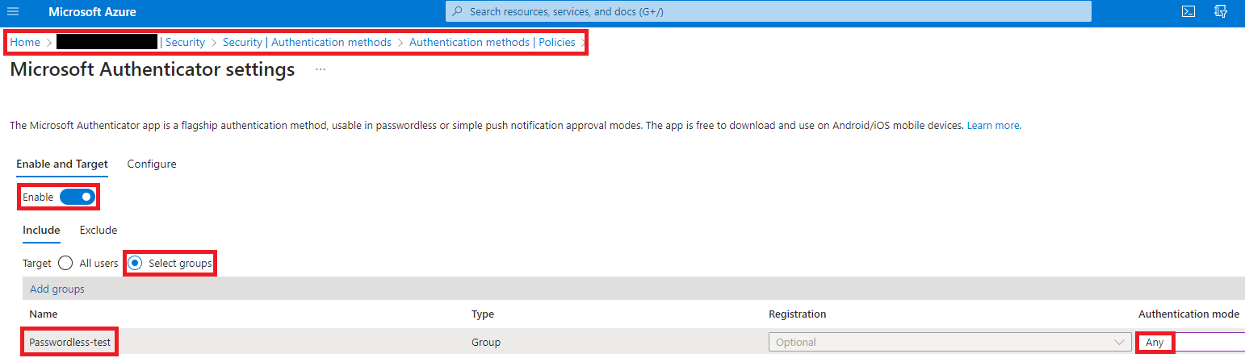Open the hamburger portal menu
This screenshot has width=1245, height=362.
12,12
